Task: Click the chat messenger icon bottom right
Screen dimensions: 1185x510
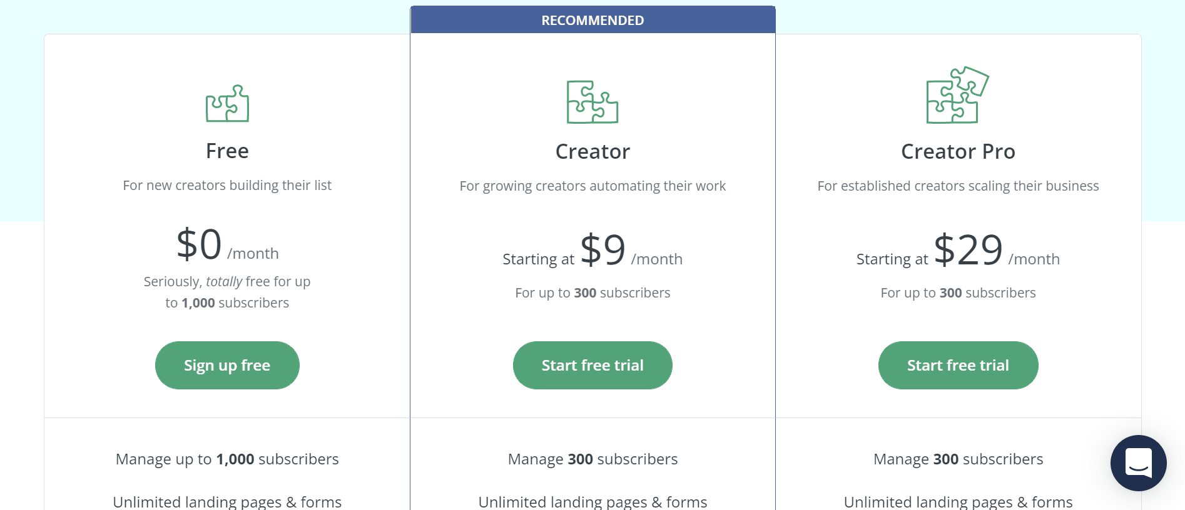Action: click(x=1139, y=463)
